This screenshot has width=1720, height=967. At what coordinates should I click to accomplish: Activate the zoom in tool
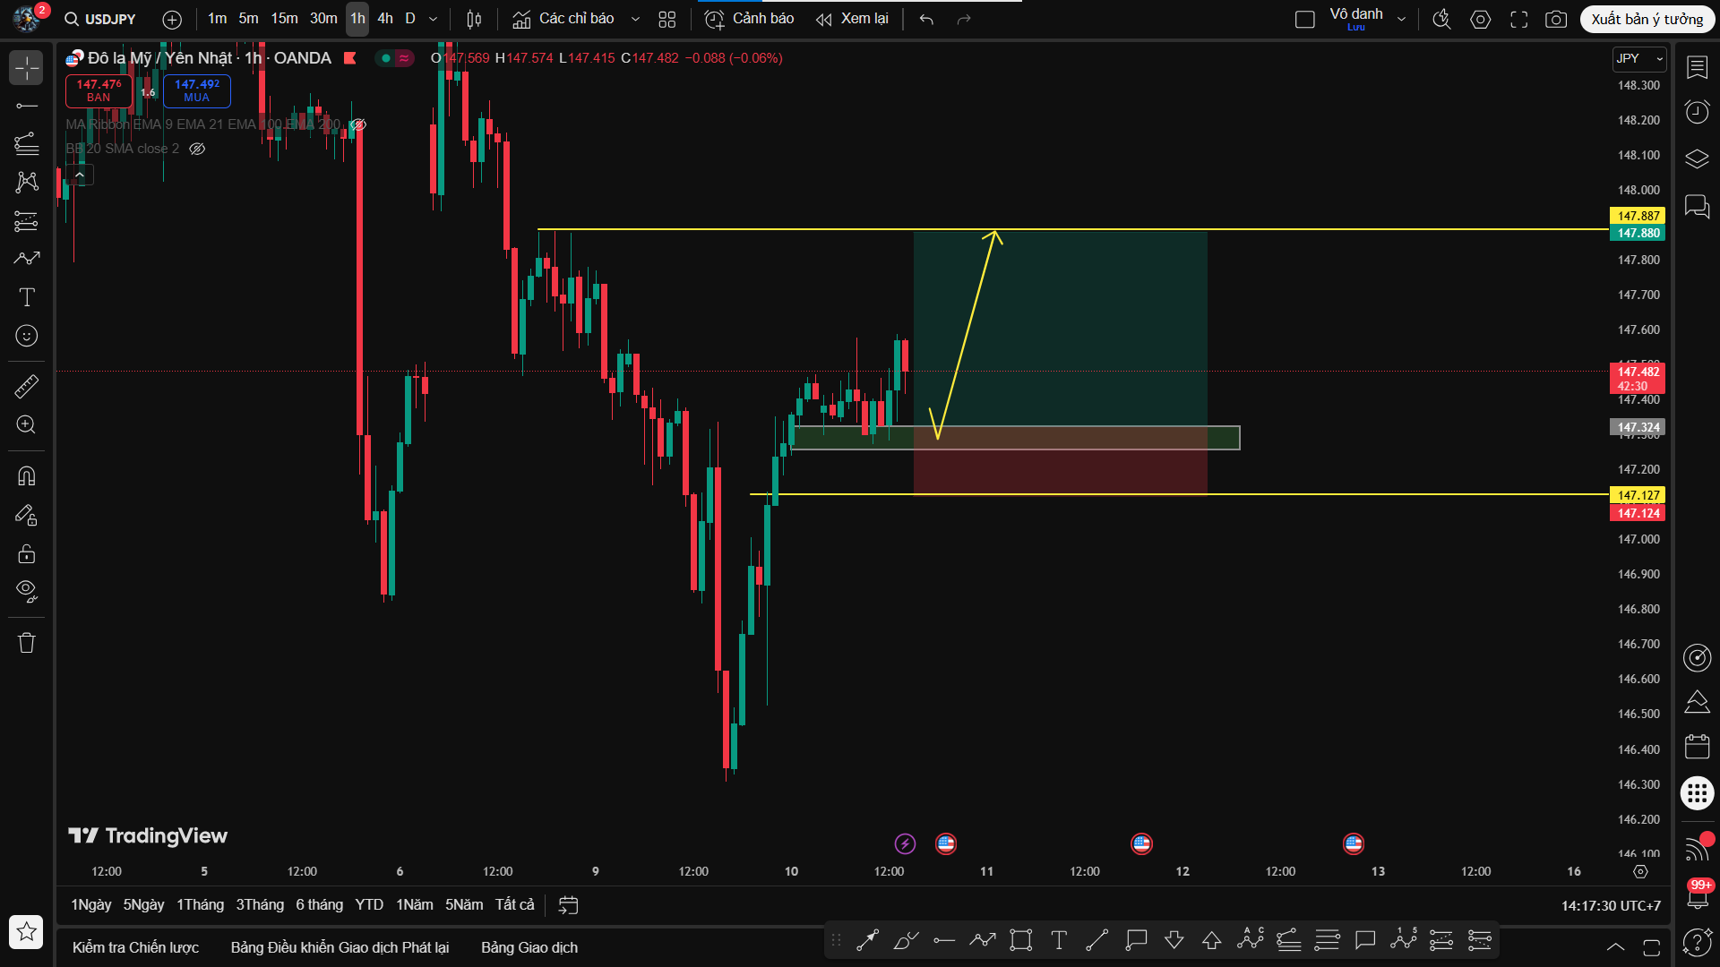coord(27,424)
